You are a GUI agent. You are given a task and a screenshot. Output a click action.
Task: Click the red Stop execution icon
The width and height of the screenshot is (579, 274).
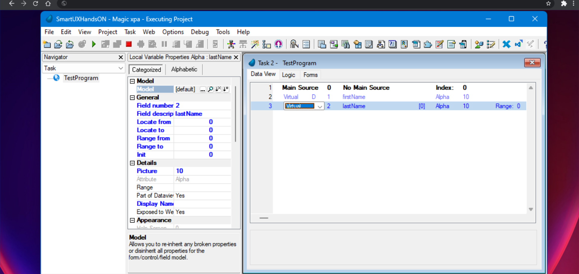129,45
